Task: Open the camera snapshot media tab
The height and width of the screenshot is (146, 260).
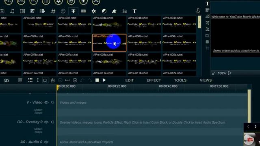Action: click(2, 11)
